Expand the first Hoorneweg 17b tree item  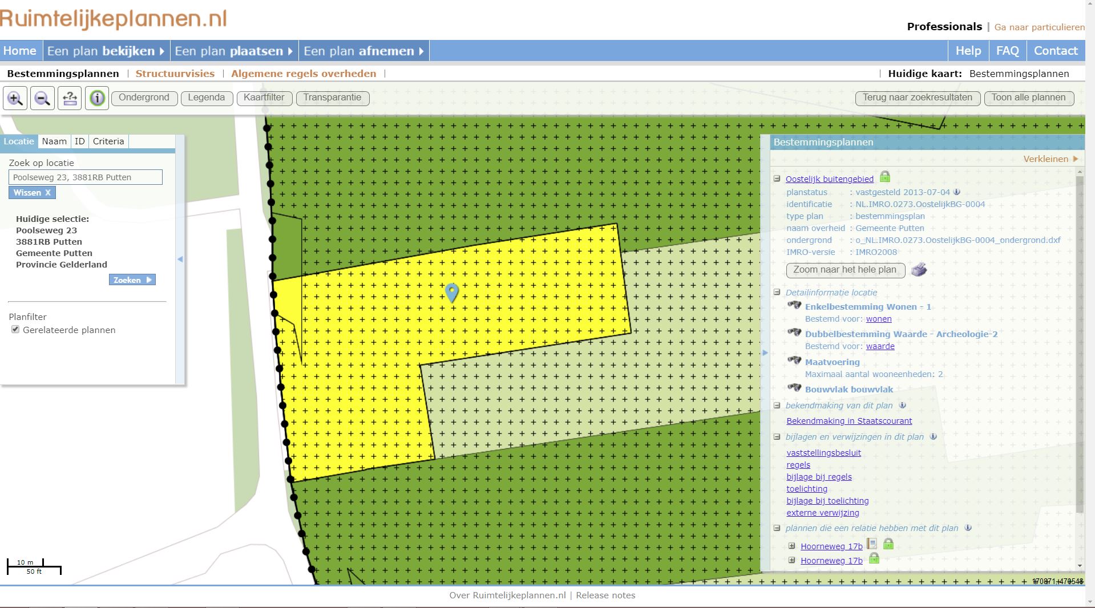[791, 546]
